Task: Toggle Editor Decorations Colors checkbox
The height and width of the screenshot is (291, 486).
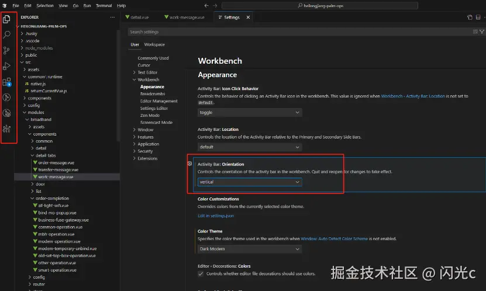Action: (201, 273)
